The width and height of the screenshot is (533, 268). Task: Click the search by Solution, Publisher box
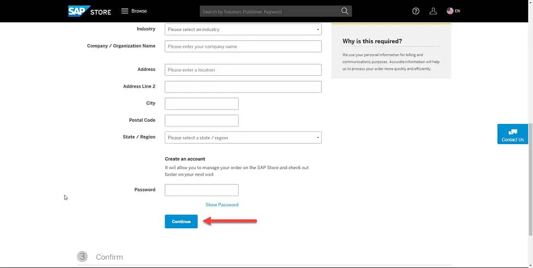click(x=270, y=11)
